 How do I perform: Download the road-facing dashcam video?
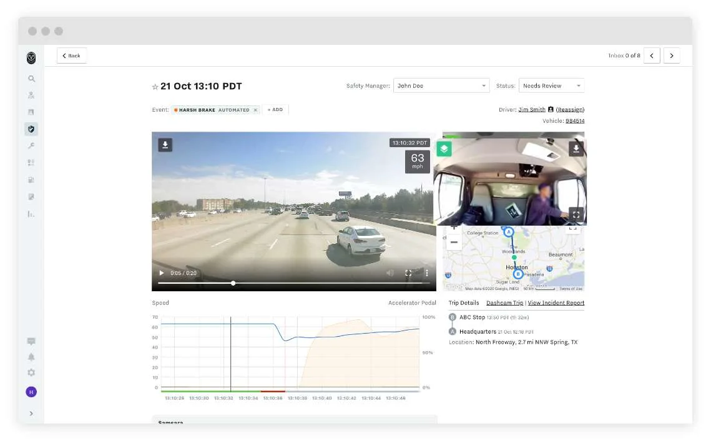pos(165,145)
